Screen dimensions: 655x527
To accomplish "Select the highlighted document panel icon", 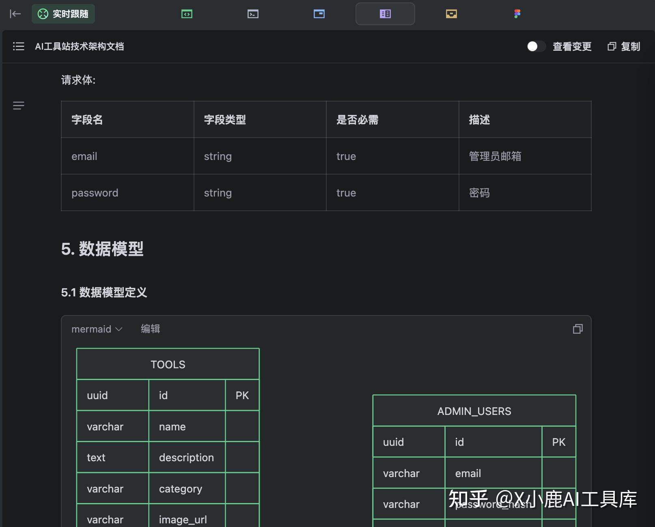I will pyautogui.click(x=385, y=13).
